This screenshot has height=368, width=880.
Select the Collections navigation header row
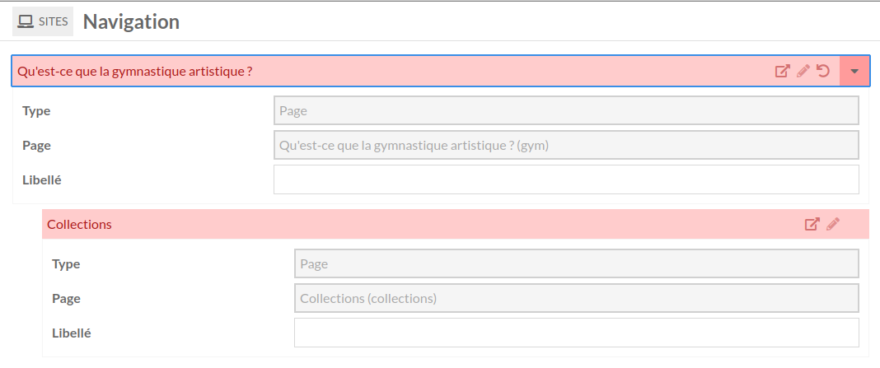tap(455, 224)
